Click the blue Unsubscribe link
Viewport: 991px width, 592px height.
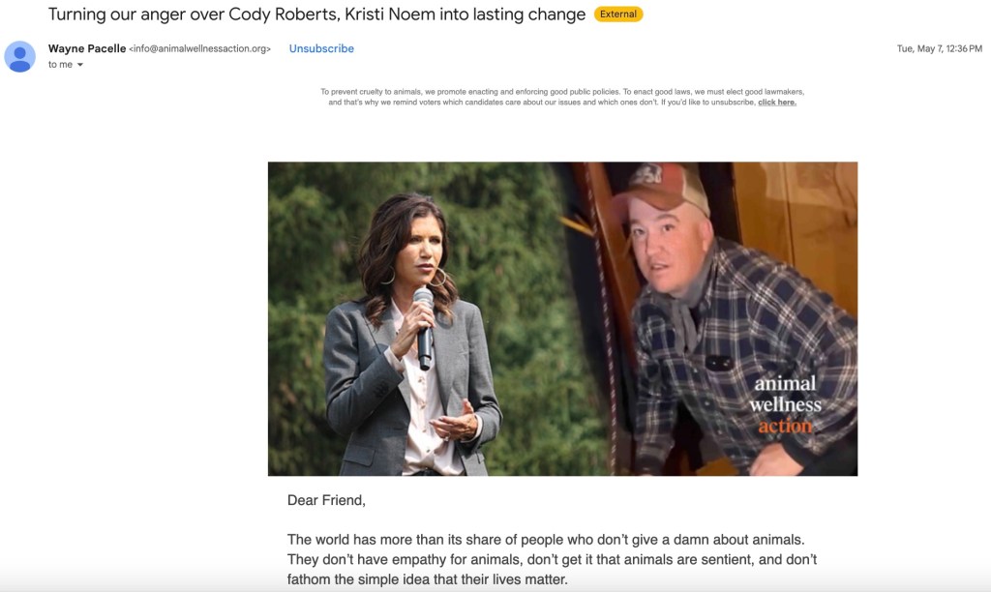click(x=321, y=48)
